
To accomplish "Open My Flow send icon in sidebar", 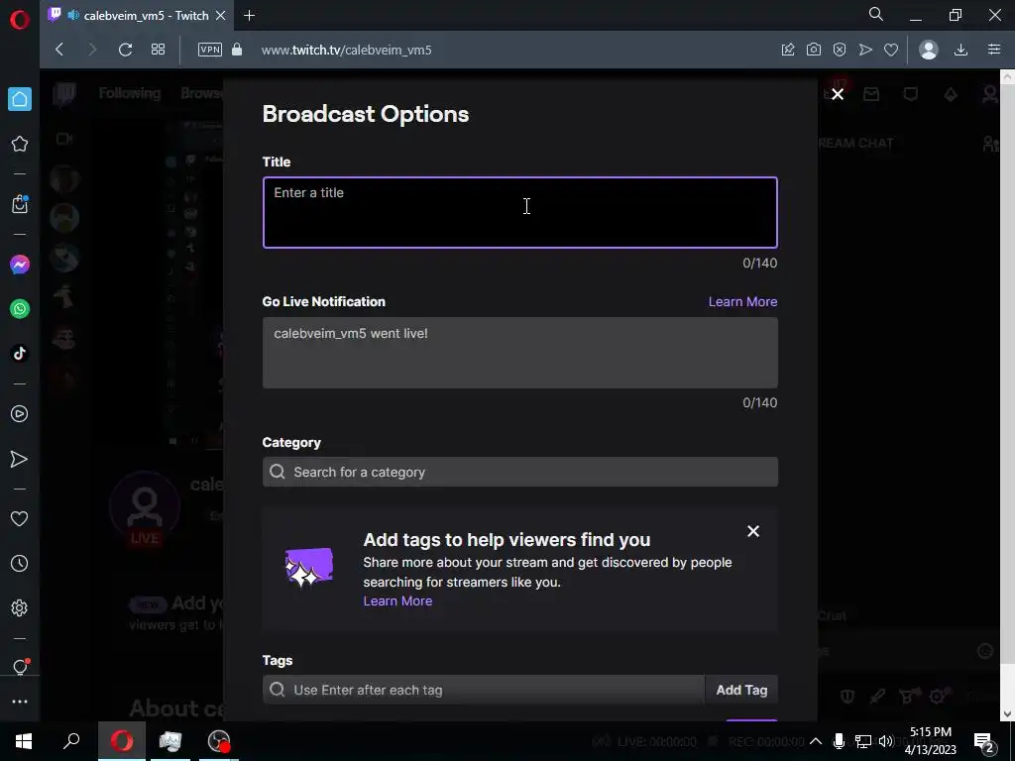I will pyautogui.click(x=20, y=459).
